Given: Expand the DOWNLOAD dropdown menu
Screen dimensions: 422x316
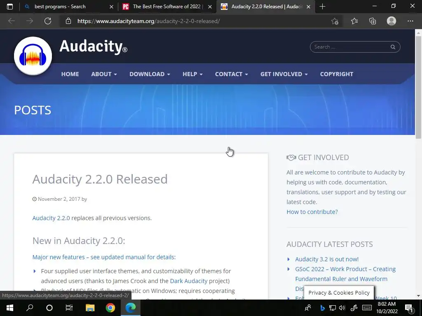Looking at the screenshot, I should (x=150, y=74).
